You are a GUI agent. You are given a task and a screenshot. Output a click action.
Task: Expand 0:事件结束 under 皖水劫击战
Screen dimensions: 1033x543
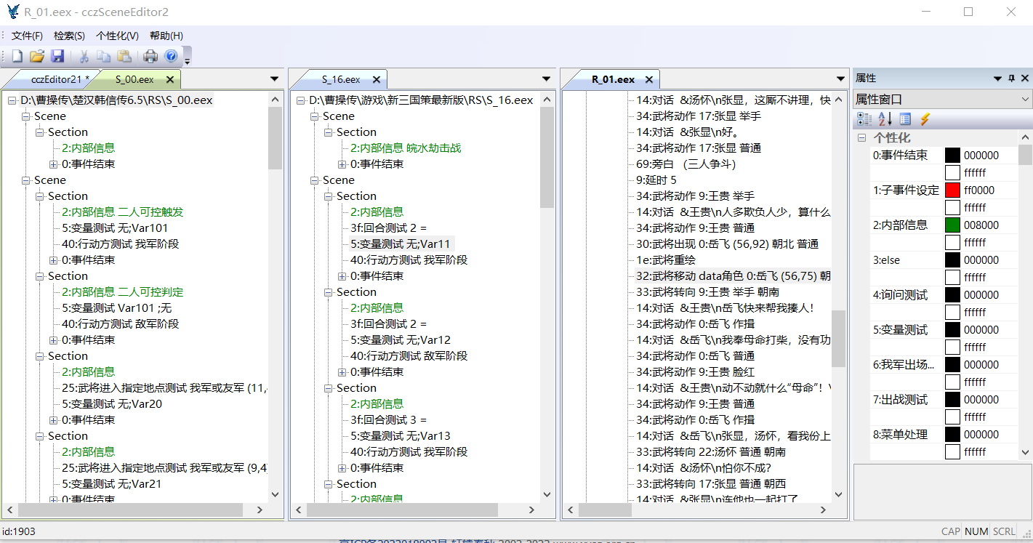pyautogui.click(x=342, y=164)
